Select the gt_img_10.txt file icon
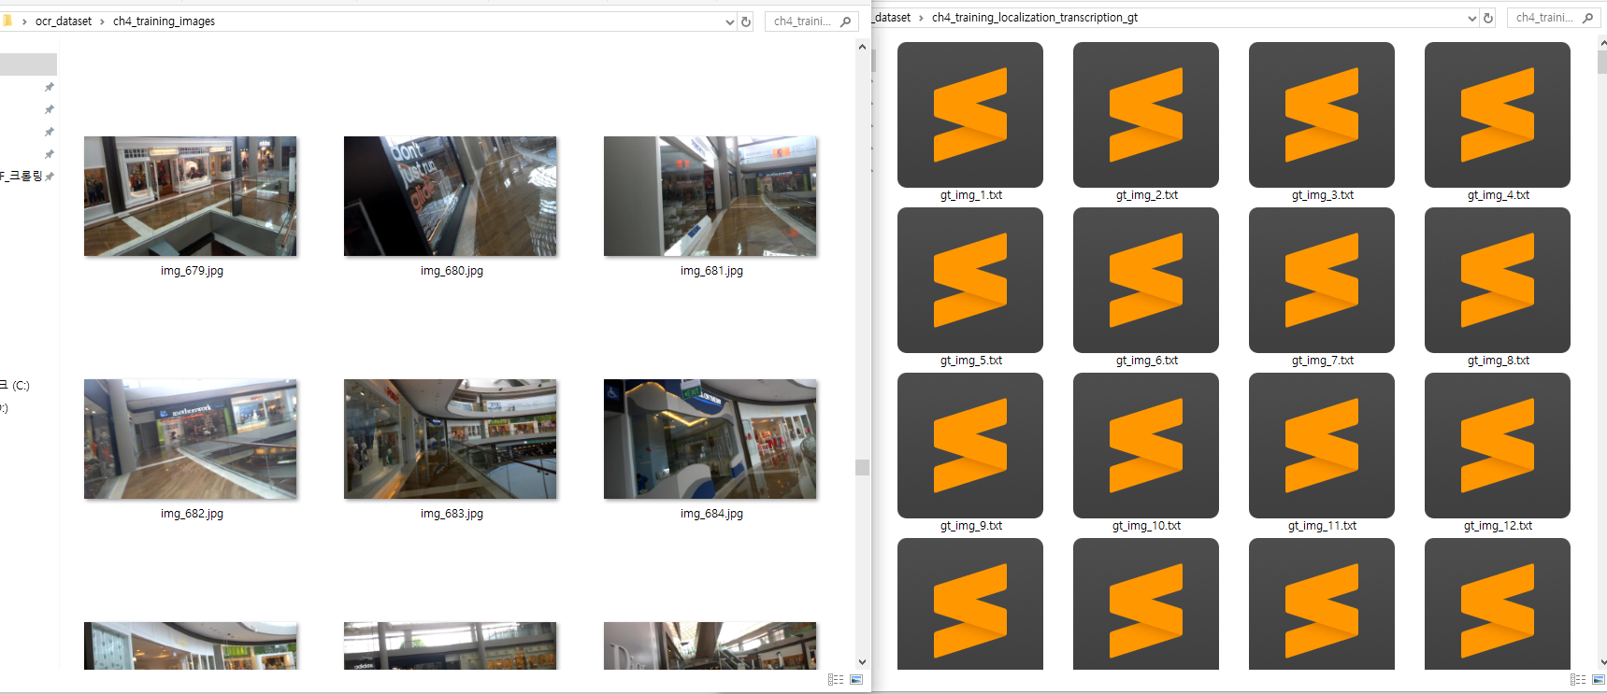The height and width of the screenshot is (694, 1607). [1146, 446]
